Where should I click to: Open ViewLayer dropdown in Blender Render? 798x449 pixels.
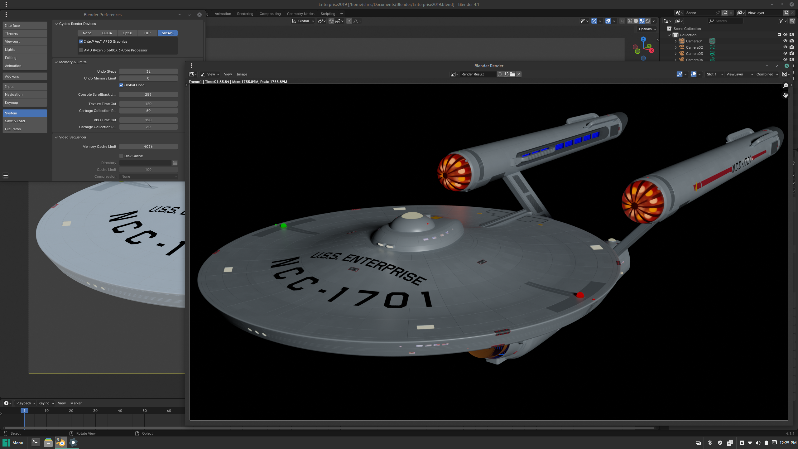(739, 74)
